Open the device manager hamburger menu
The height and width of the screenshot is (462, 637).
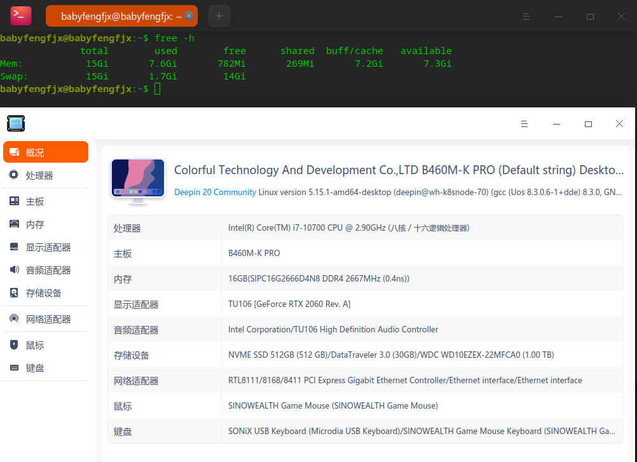[524, 124]
